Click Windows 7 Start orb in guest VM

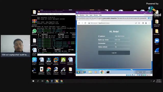78,72
